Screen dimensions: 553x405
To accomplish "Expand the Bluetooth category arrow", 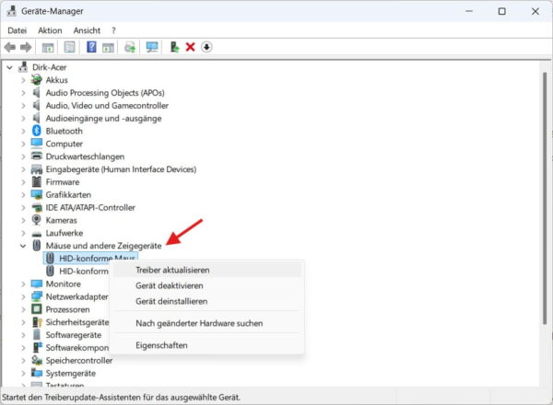I will point(23,131).
